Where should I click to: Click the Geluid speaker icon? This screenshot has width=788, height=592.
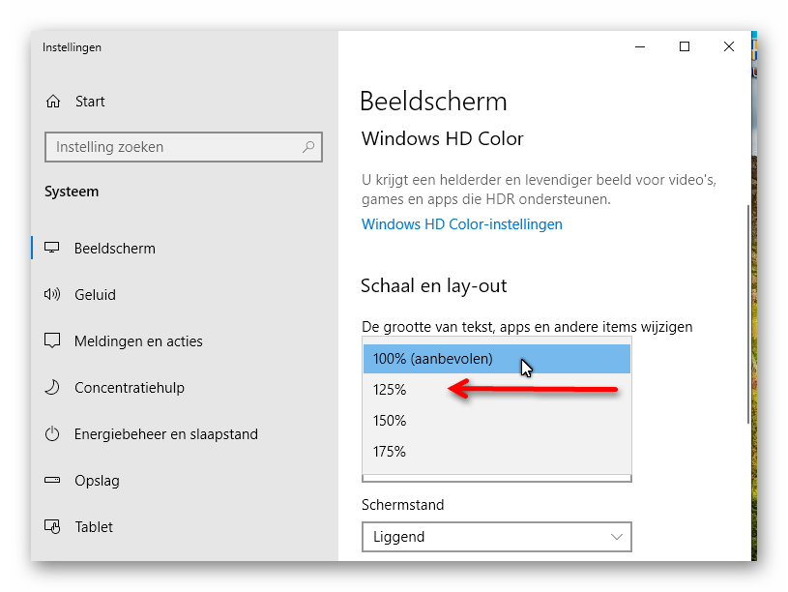[52, 294]
